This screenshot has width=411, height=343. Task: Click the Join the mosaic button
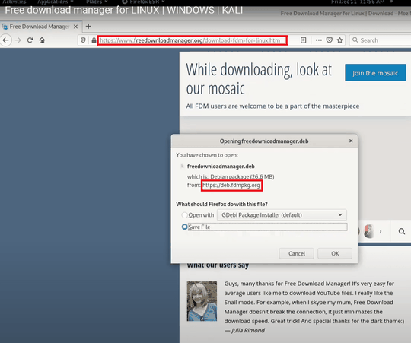click(375, 72)
